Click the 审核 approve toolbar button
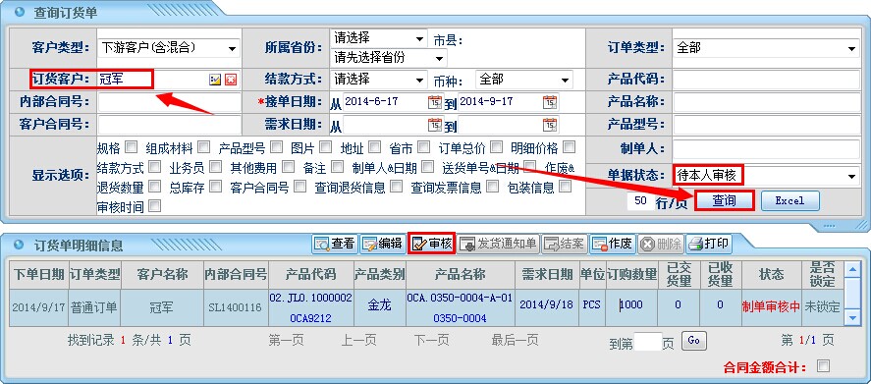 pyautogui.click(x=432, y=244)
